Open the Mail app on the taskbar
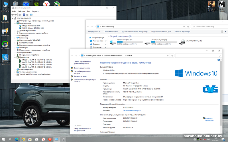 coord(37,139)
